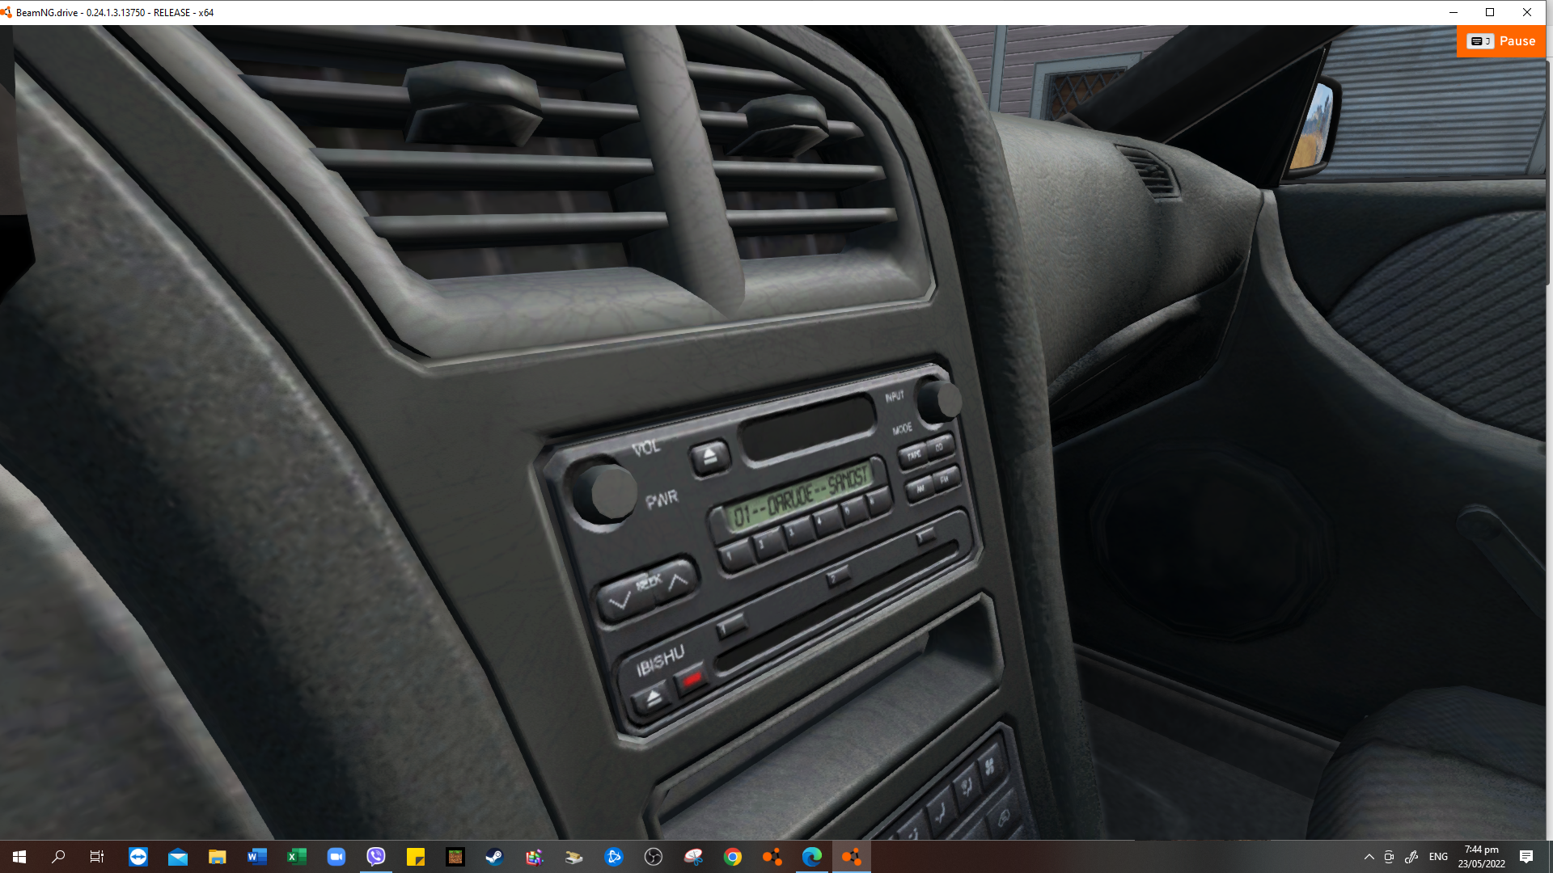Open Sticky Notes from the taskbar
Image resolution: width=1553 pixels, height=873 pixels.
(x=416, y=857)
